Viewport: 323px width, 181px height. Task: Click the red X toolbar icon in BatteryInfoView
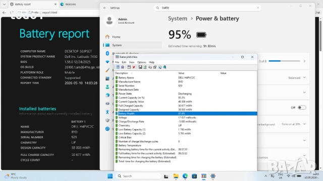click(x=134, y=67)
